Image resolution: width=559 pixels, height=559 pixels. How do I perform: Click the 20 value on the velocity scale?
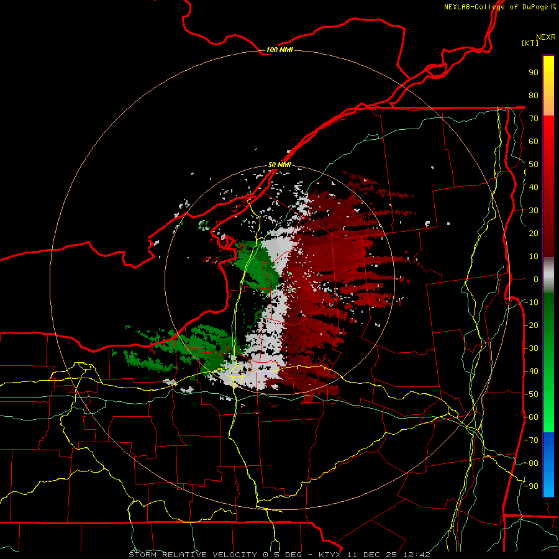click(x=534, y=233)
